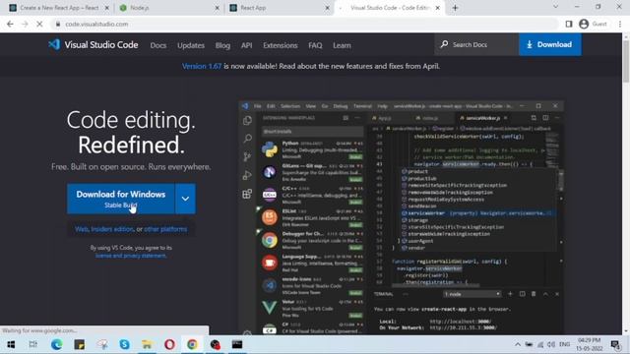Viewport: 630px width, 354px height.
Task: Open the Guest profile menu
Action: click(x=593, y=24)
